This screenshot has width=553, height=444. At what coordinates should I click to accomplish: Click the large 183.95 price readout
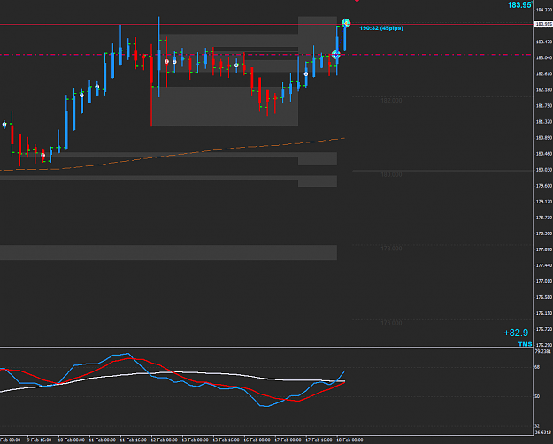coord(519,5)
